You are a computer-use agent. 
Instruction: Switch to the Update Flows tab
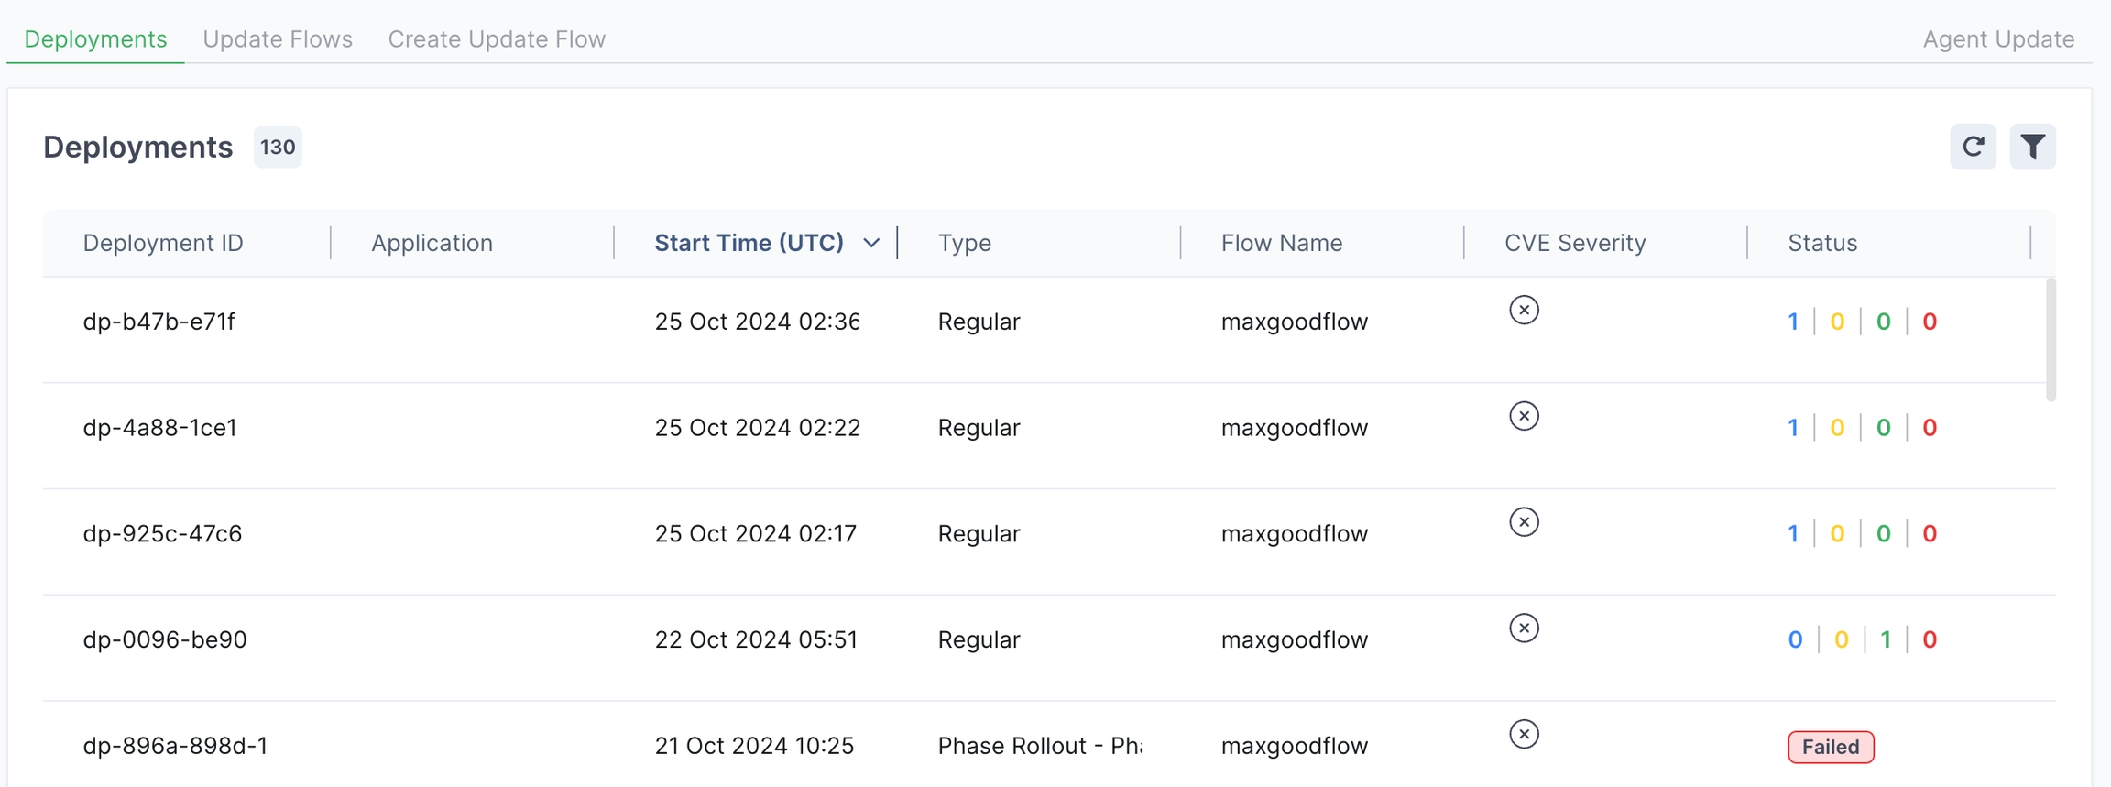tap(278, 39)
